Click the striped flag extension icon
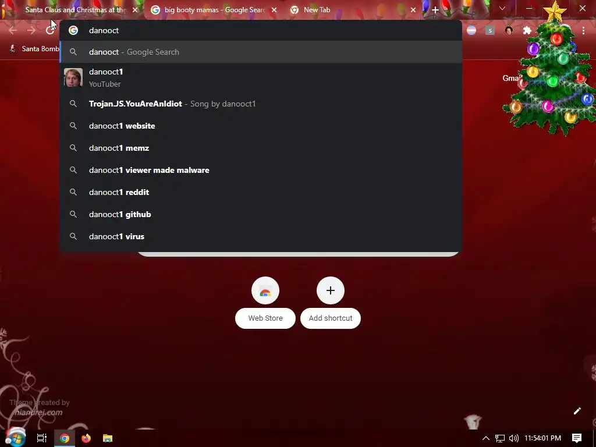596x447 pixels. click(471, 30)
